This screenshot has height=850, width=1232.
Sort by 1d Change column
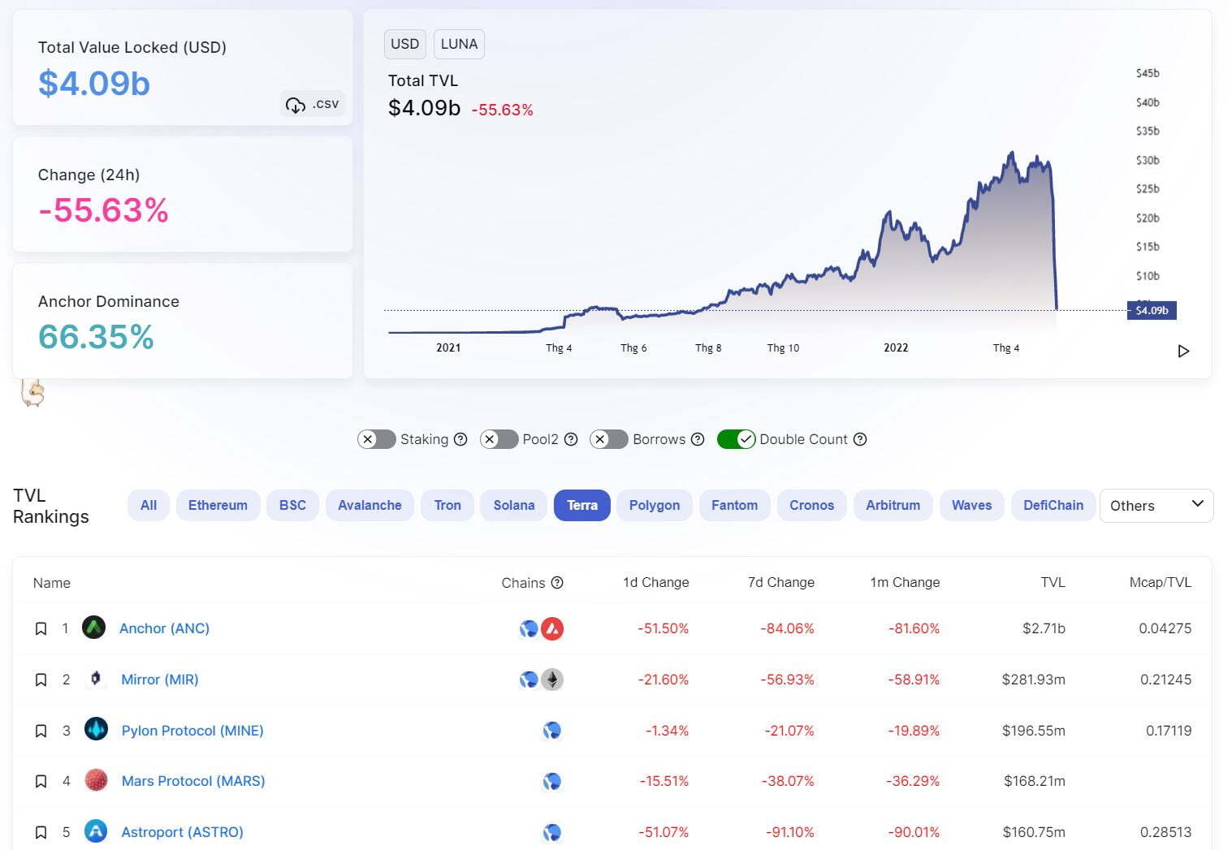pyautogui.click(x=655, y=583)
